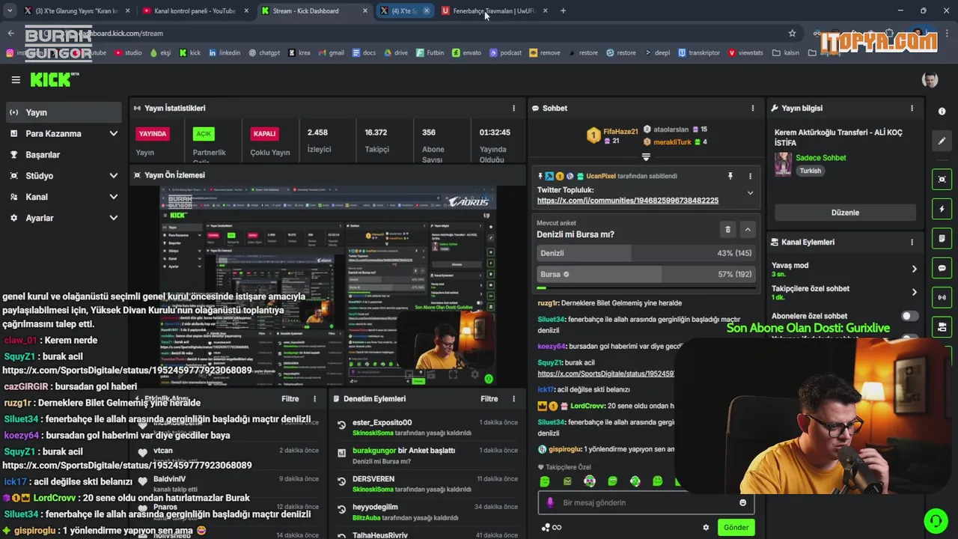Viewport: 958px width, 539px height.
Task: Click the chat bubble icon in right sidebar
Action: [x=942, y=268]
